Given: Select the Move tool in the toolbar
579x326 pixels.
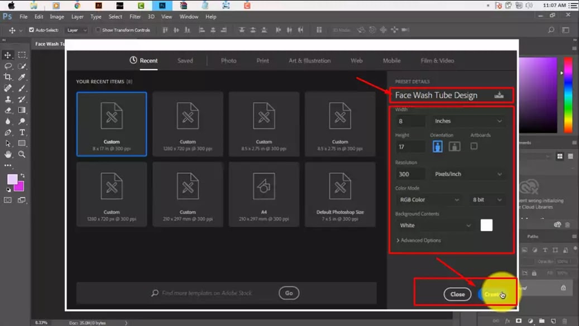Looking at the screenshot, I should pyautogui.click(x=7, y=55).
